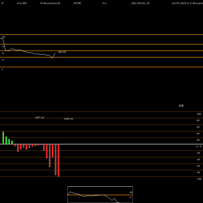Screen dimensions: 203x203
Task: Click the RSI axis label 50
Action: pyautogui.click(x=3, y=53)
